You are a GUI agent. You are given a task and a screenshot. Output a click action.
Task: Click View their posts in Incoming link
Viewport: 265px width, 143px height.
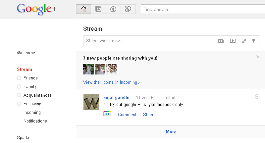point(111,82)
